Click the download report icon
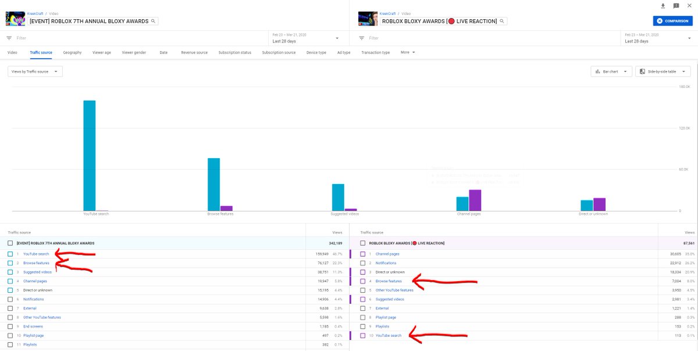Viewport: 698px width, 351px height. pyautogui.click(x=663, y=6)
